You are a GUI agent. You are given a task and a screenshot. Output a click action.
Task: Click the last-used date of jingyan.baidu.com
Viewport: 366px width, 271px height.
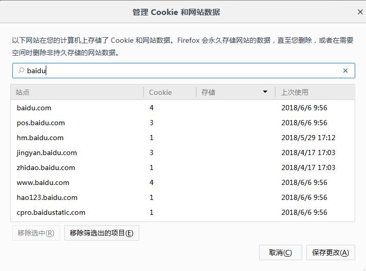(x=308, y=153)
